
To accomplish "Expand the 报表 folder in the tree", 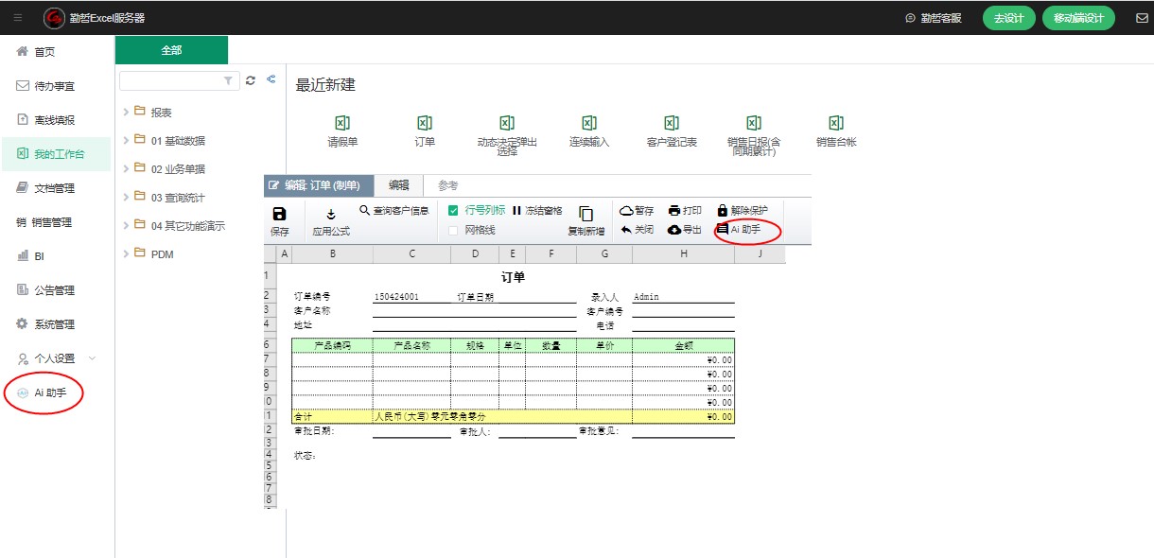I will 127,113.
